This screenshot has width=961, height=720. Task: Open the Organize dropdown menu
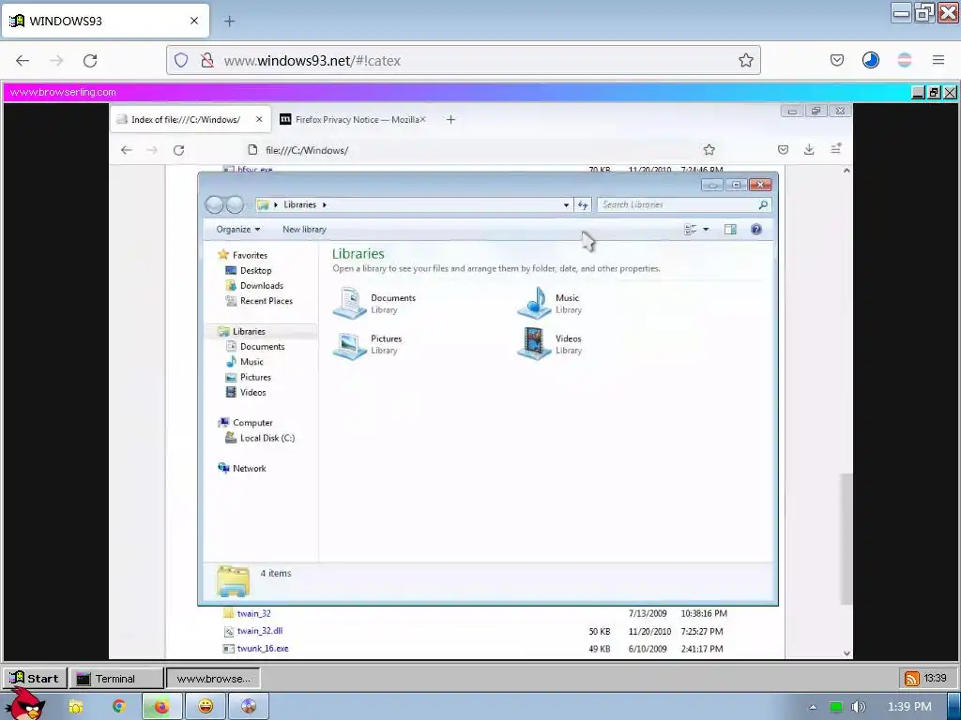(237, 229)
